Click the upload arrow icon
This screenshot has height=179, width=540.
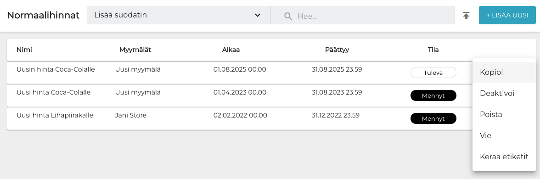coord(467,16)
